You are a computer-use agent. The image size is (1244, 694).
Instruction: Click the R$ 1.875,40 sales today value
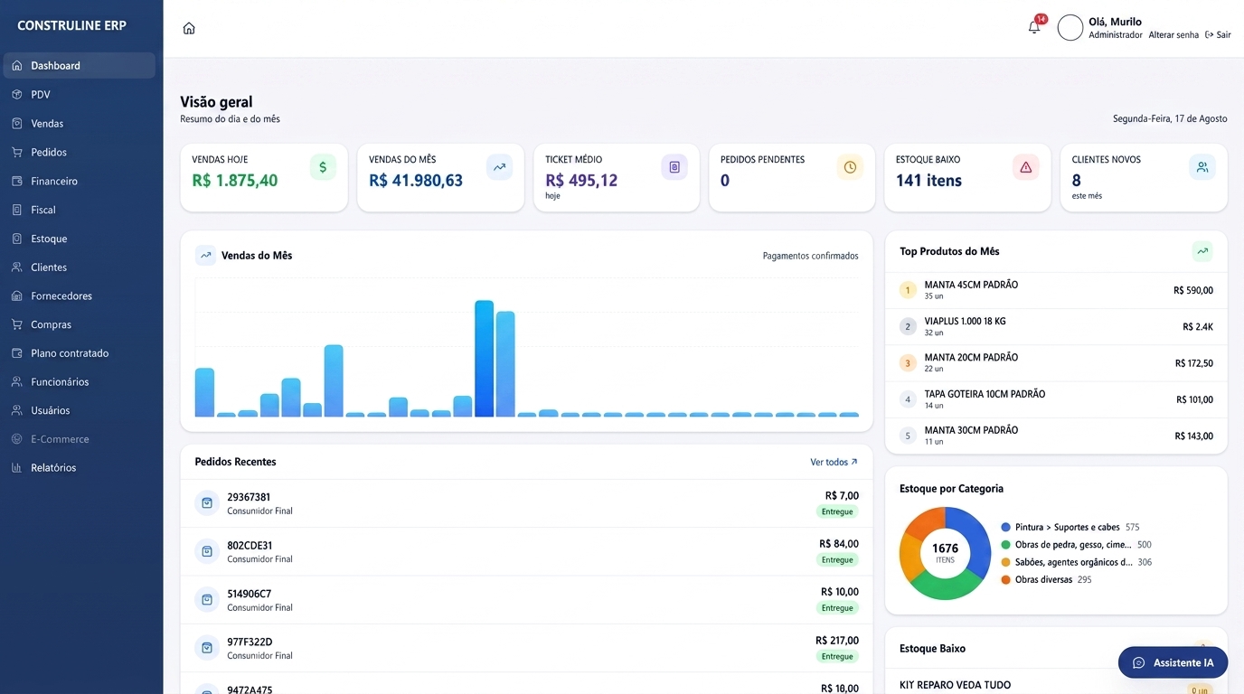[235, 181]
